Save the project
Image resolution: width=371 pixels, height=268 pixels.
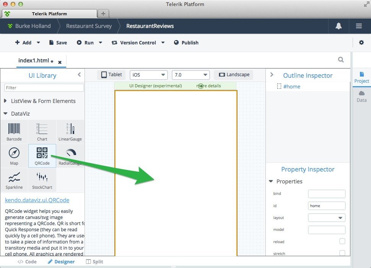(x=58, y=42)
